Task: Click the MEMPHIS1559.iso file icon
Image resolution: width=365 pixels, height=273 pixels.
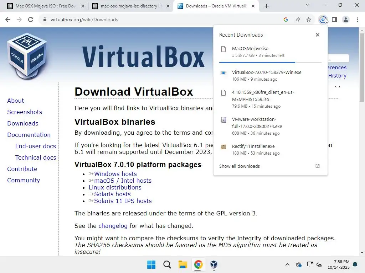Action: (223, 93)
